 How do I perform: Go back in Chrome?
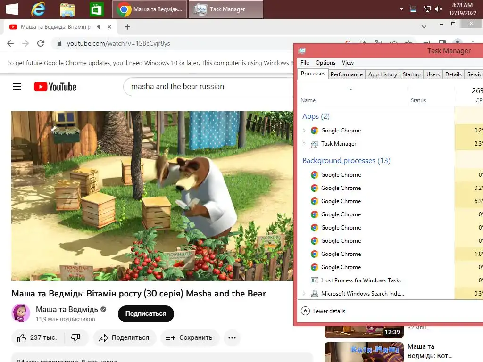10,43
